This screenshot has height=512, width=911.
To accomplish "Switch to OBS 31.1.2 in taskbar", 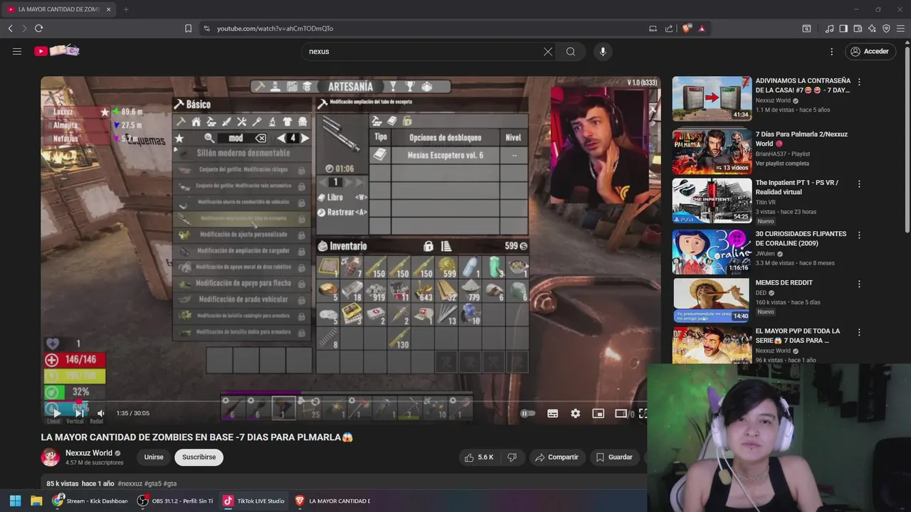I will coord(175,501).
